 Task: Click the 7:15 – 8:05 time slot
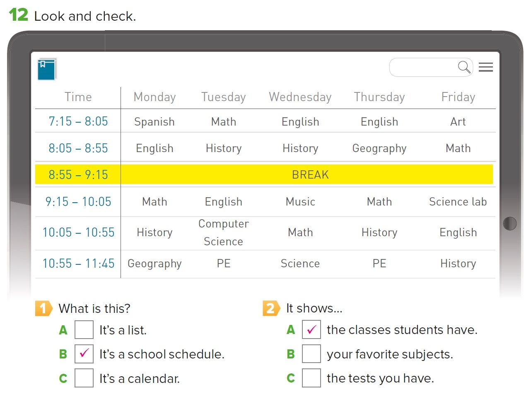78,121
